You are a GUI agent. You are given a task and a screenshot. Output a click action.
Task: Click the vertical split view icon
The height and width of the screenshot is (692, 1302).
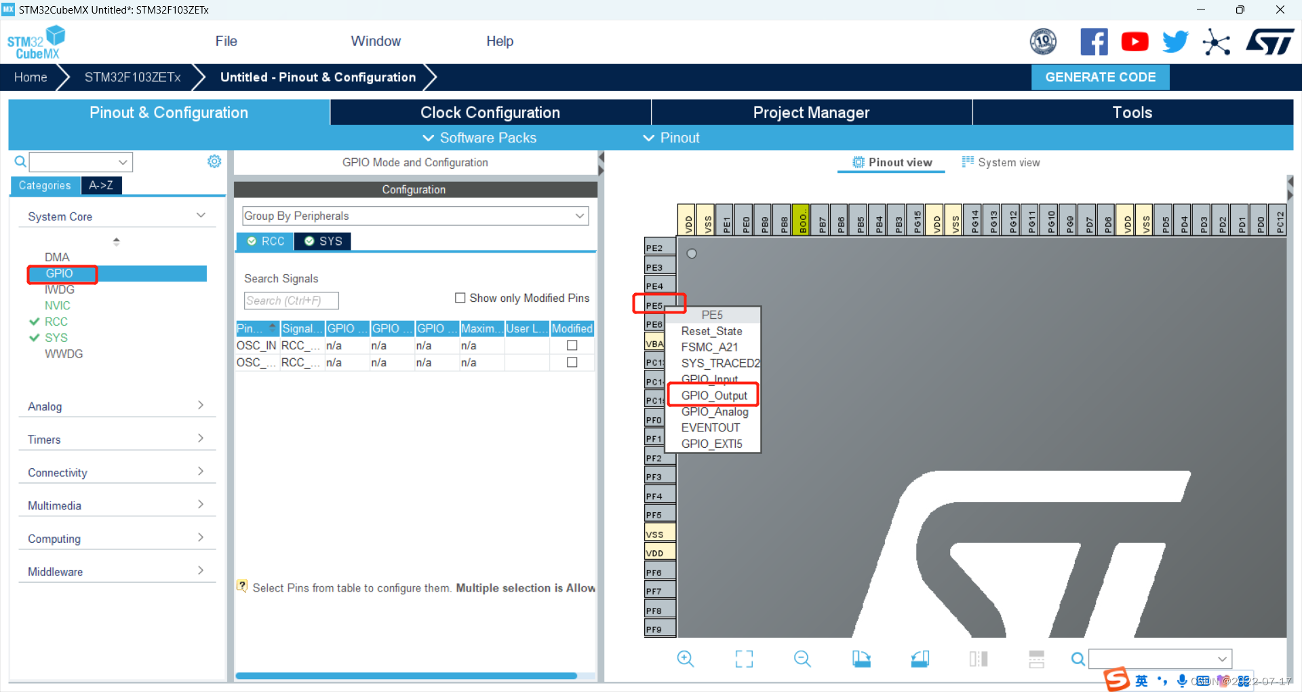979,658
